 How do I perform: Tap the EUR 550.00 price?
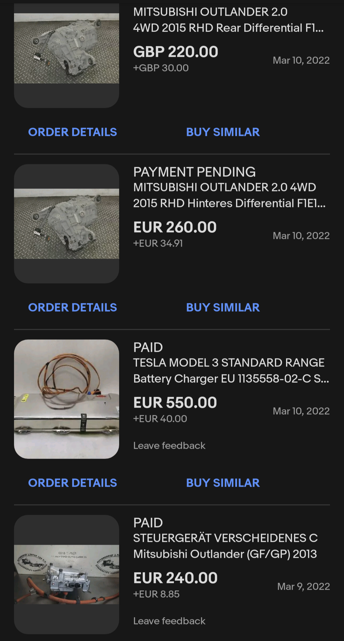(175, 402)
